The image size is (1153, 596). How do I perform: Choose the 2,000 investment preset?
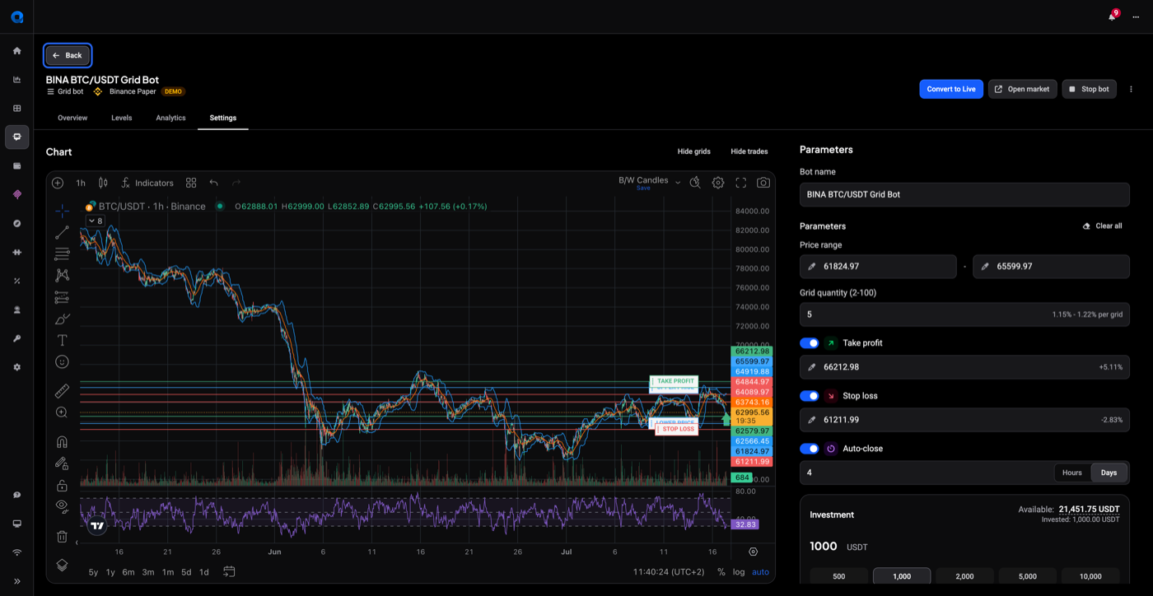coord(964,576)
